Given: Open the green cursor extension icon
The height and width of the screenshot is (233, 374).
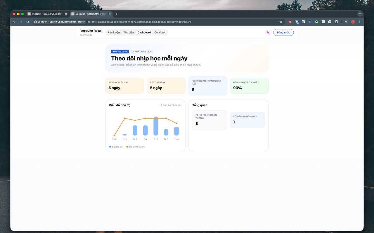Looking at the screenshot, I should [316, 22].
